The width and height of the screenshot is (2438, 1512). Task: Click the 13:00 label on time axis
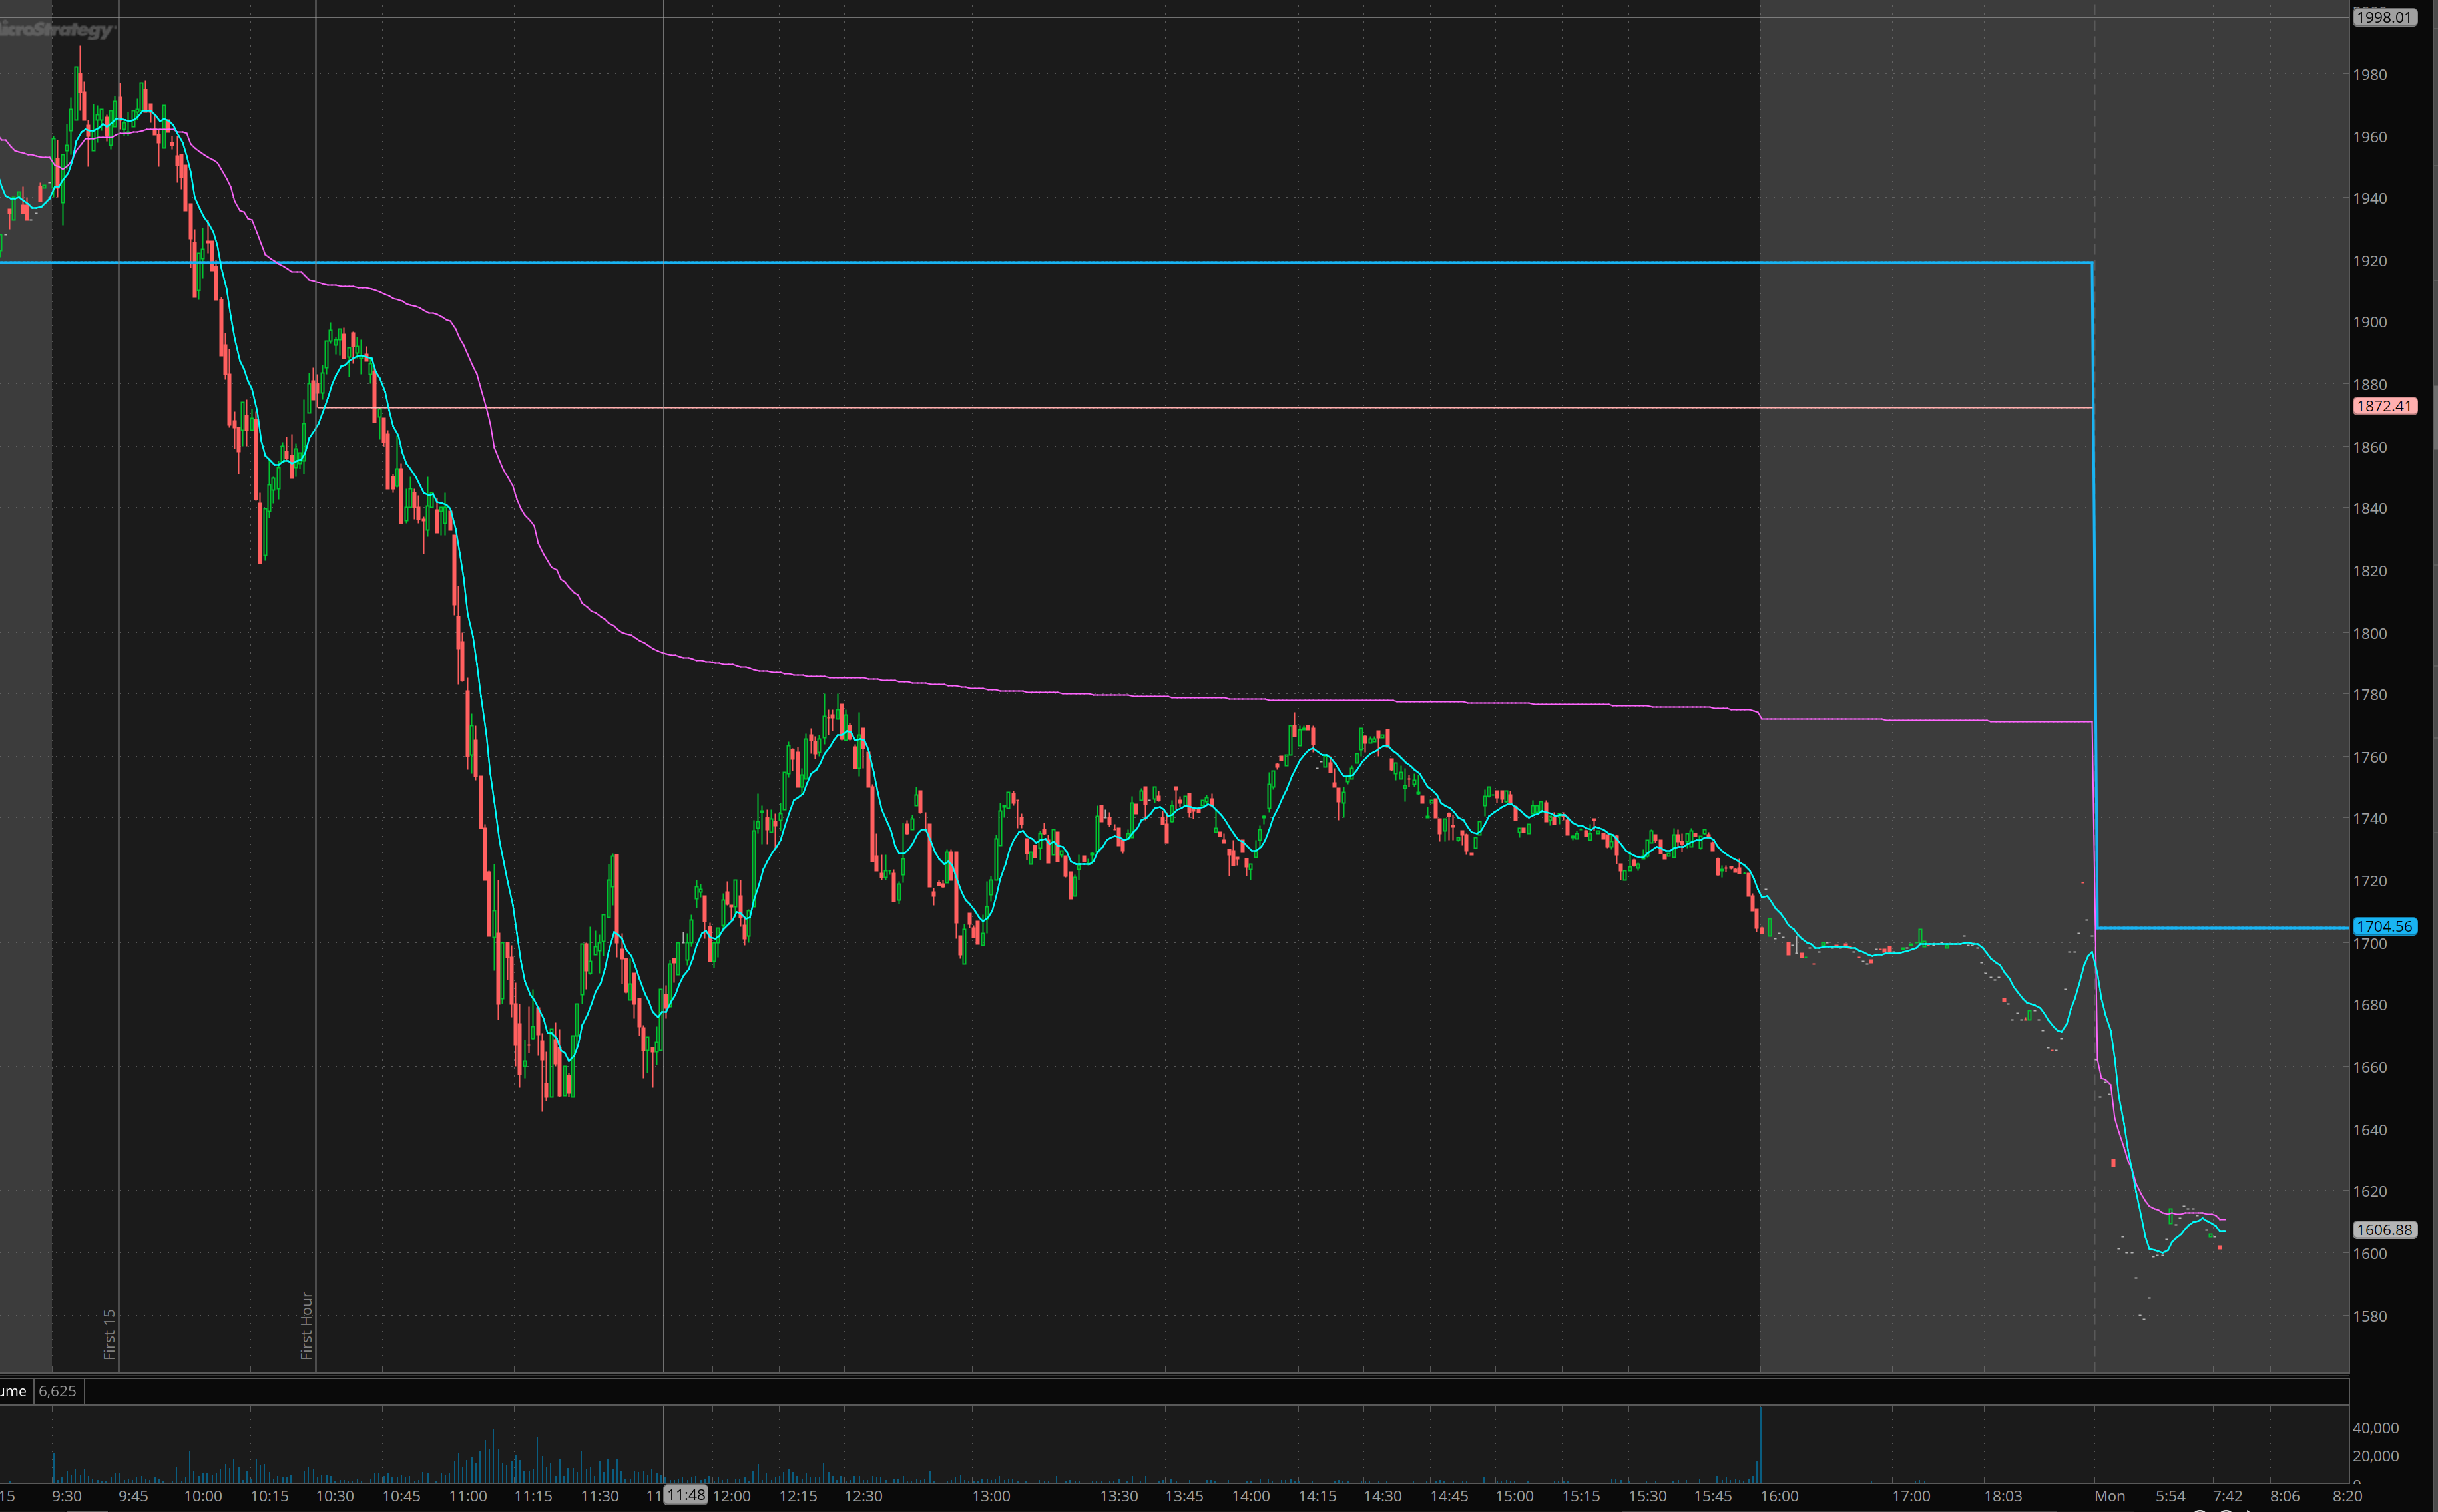coord(991,1496)
